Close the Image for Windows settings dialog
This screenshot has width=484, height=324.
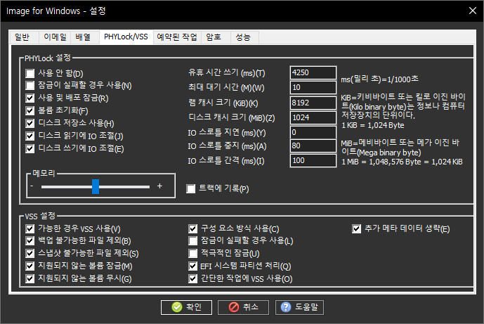473,11
